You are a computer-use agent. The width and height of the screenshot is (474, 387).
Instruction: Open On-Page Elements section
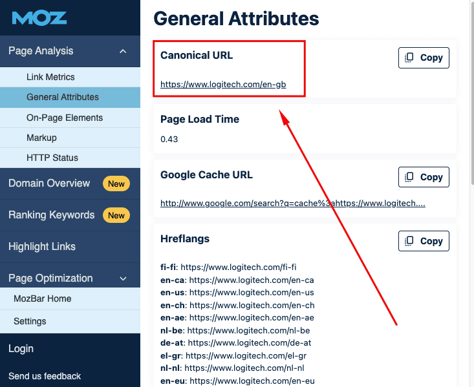pos(65,118)
